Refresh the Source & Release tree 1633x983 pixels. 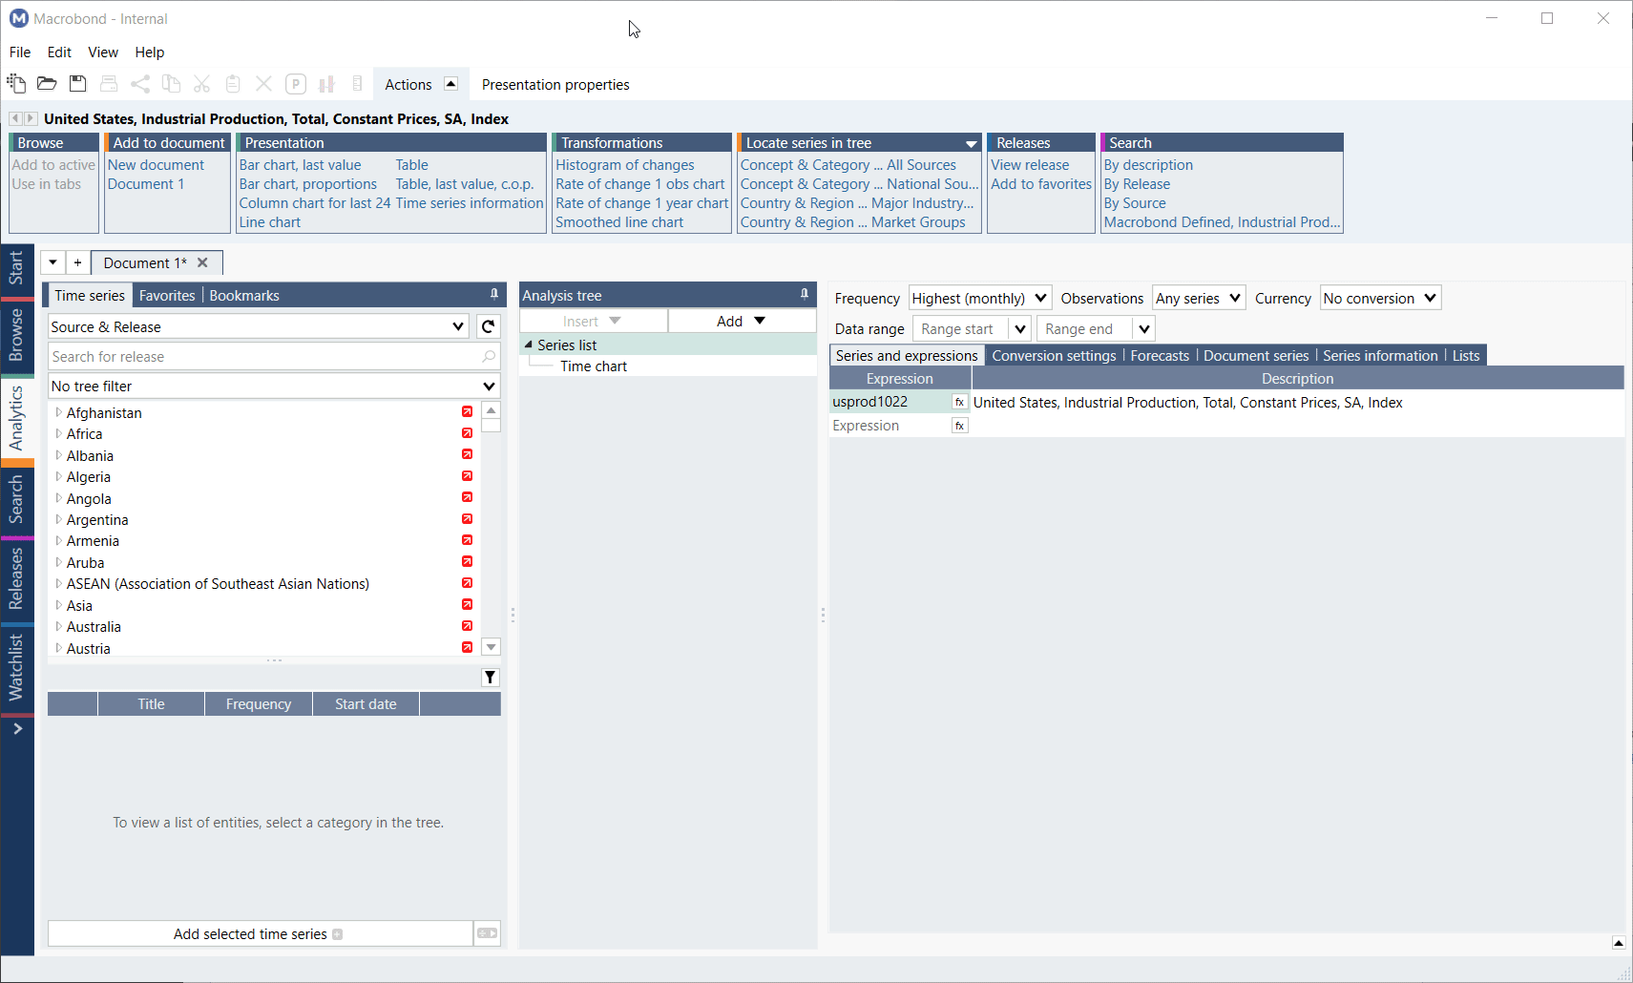(489, 326)
